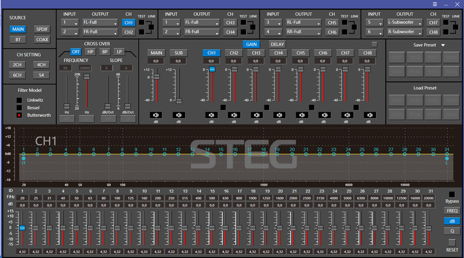Toggle the CH5-CH6 link bracket icon
Image resolution: width=464 pixels, height=258 pixels.
click(x=354, y=27)
